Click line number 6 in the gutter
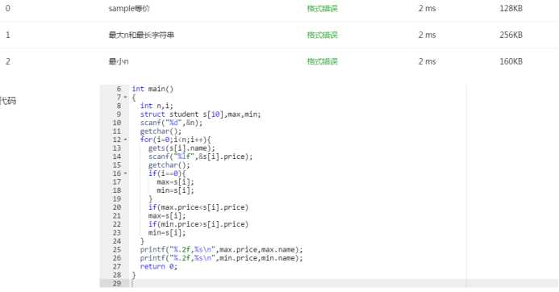559x292 pixels. pyautogui.click(x=119, y=89)
